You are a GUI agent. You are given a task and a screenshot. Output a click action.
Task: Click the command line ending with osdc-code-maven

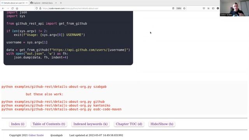(61, 109)
